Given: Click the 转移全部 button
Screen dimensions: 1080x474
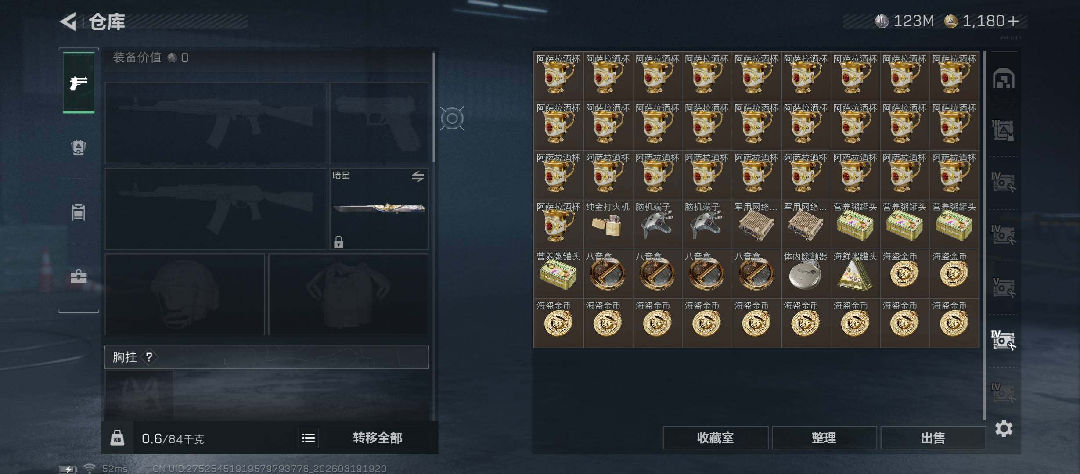Looking at the screenshot, I should coord(378,438).
